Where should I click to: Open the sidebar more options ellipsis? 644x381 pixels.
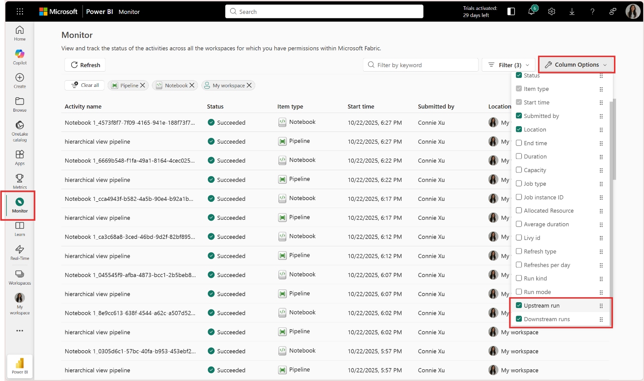click(x=19, y=331)
